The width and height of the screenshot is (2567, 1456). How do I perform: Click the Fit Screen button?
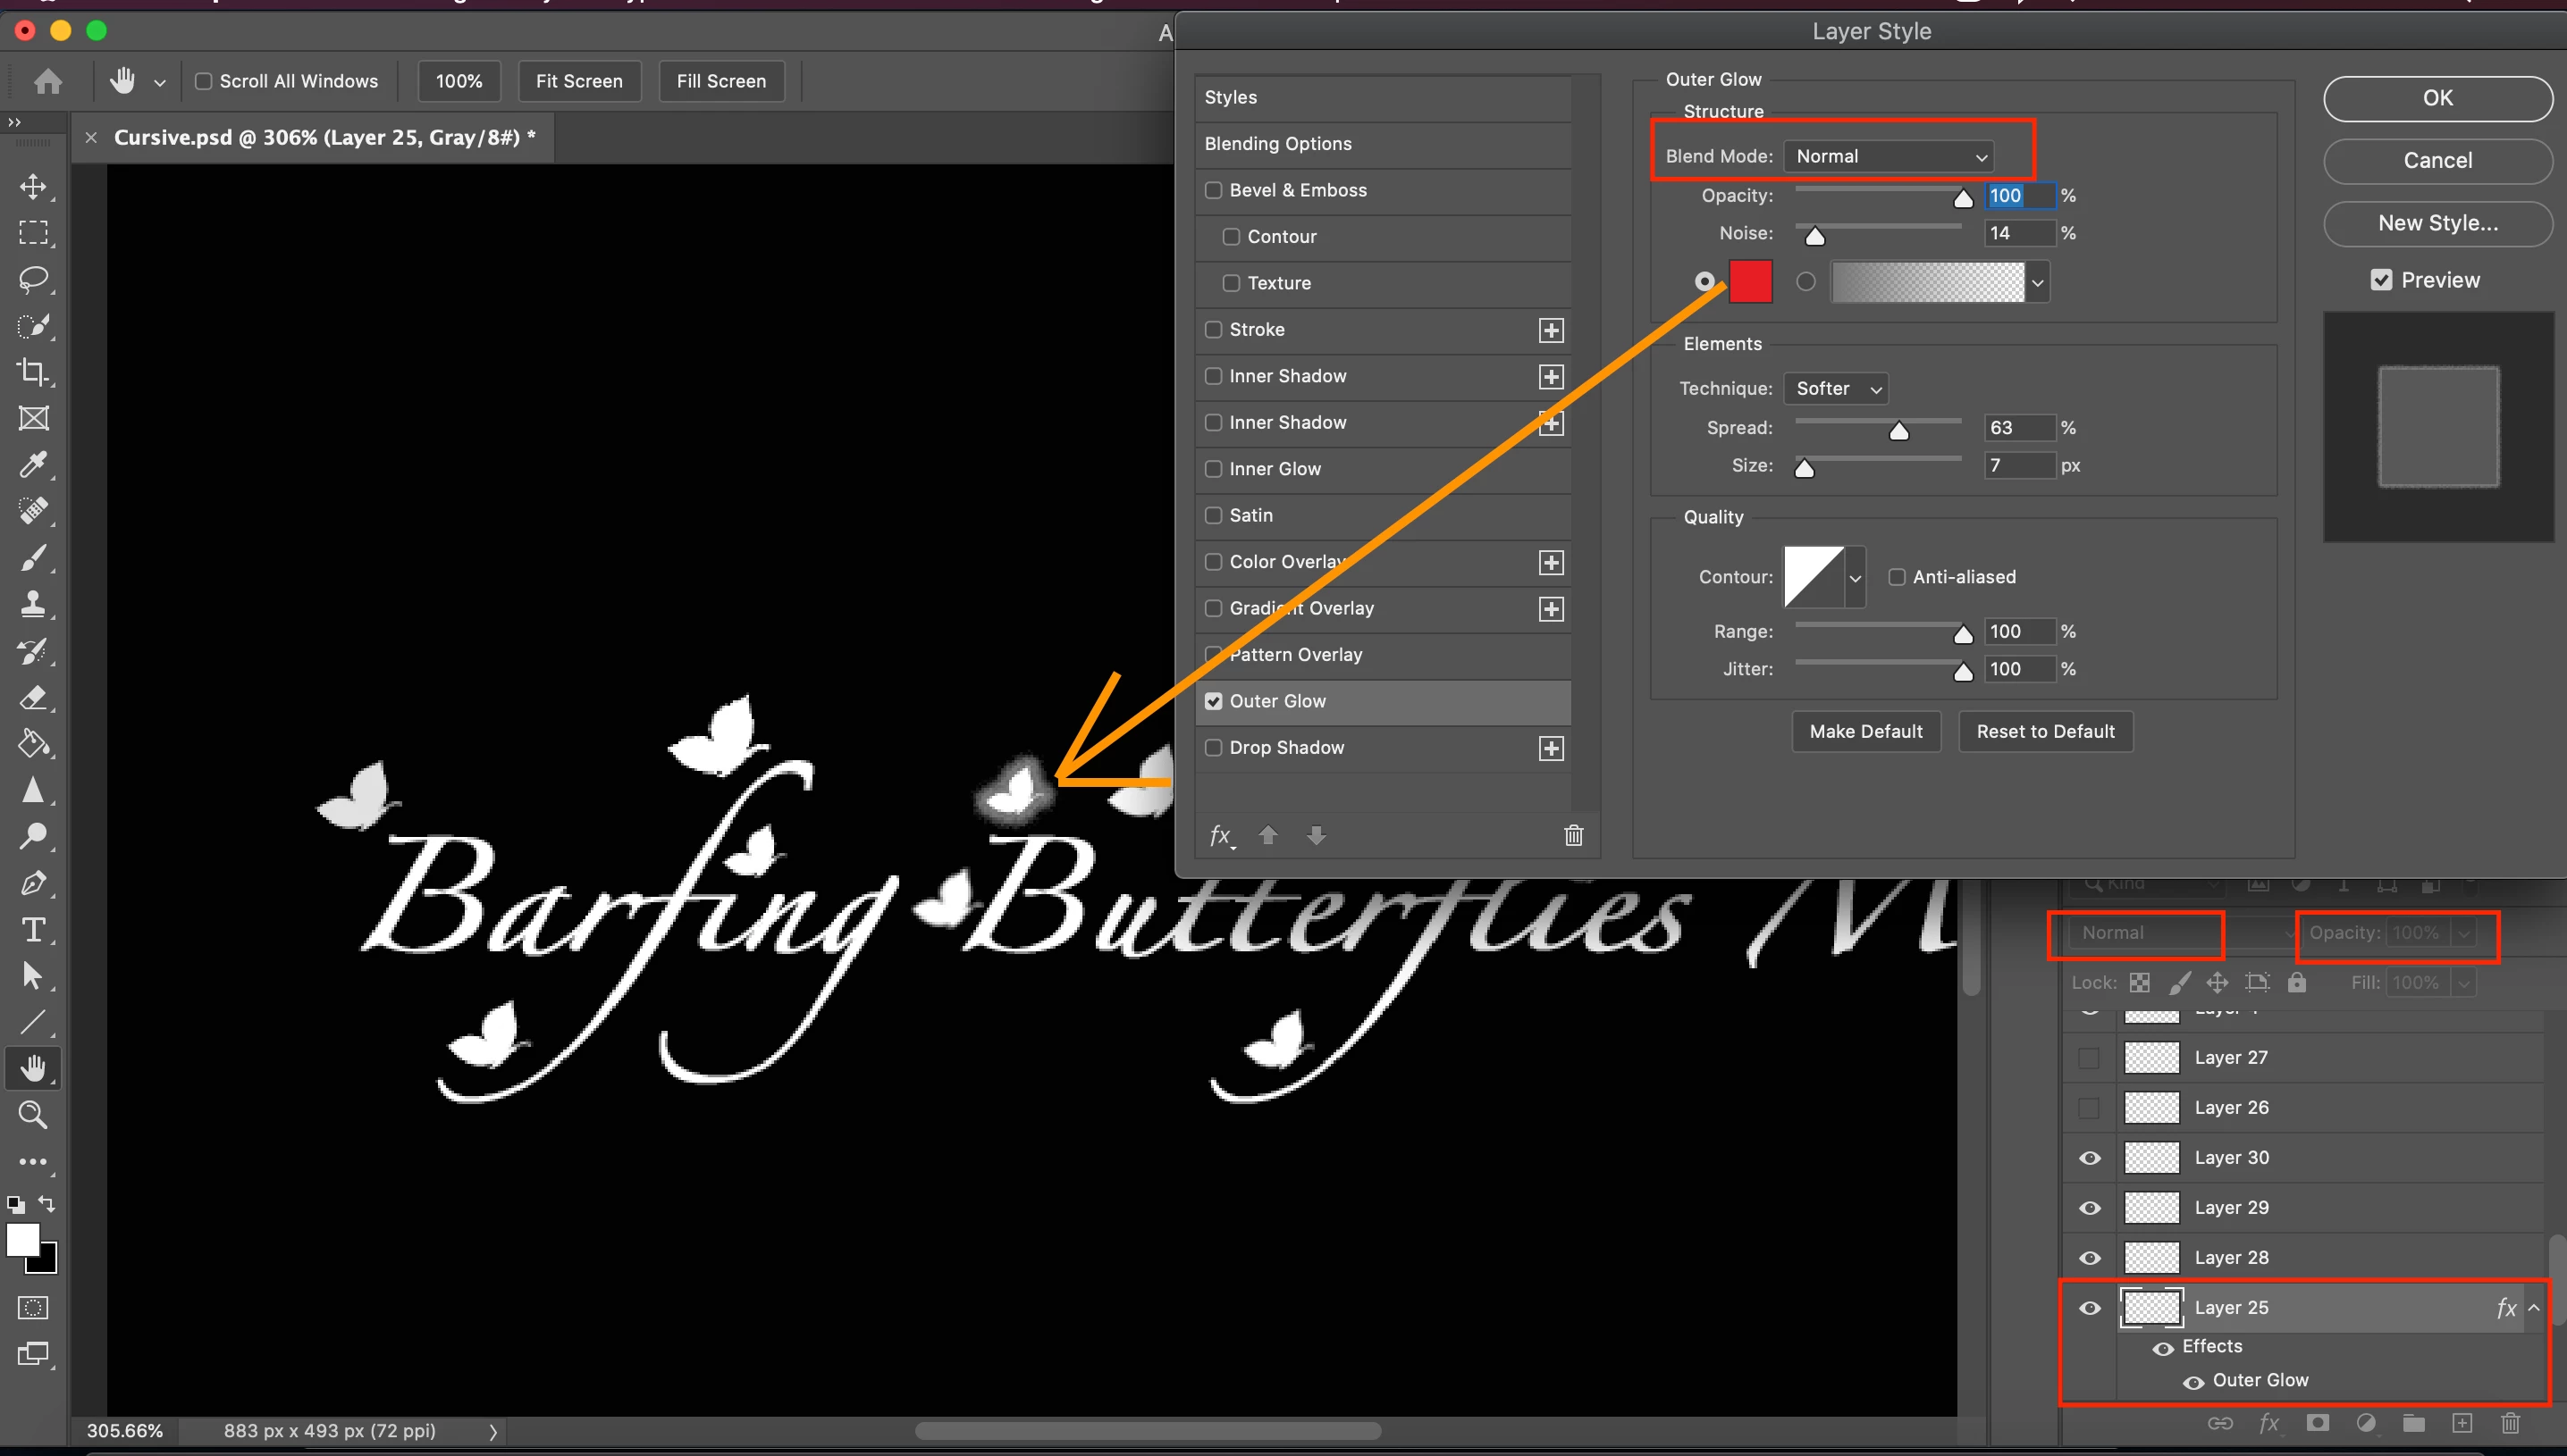pos(578,81)
